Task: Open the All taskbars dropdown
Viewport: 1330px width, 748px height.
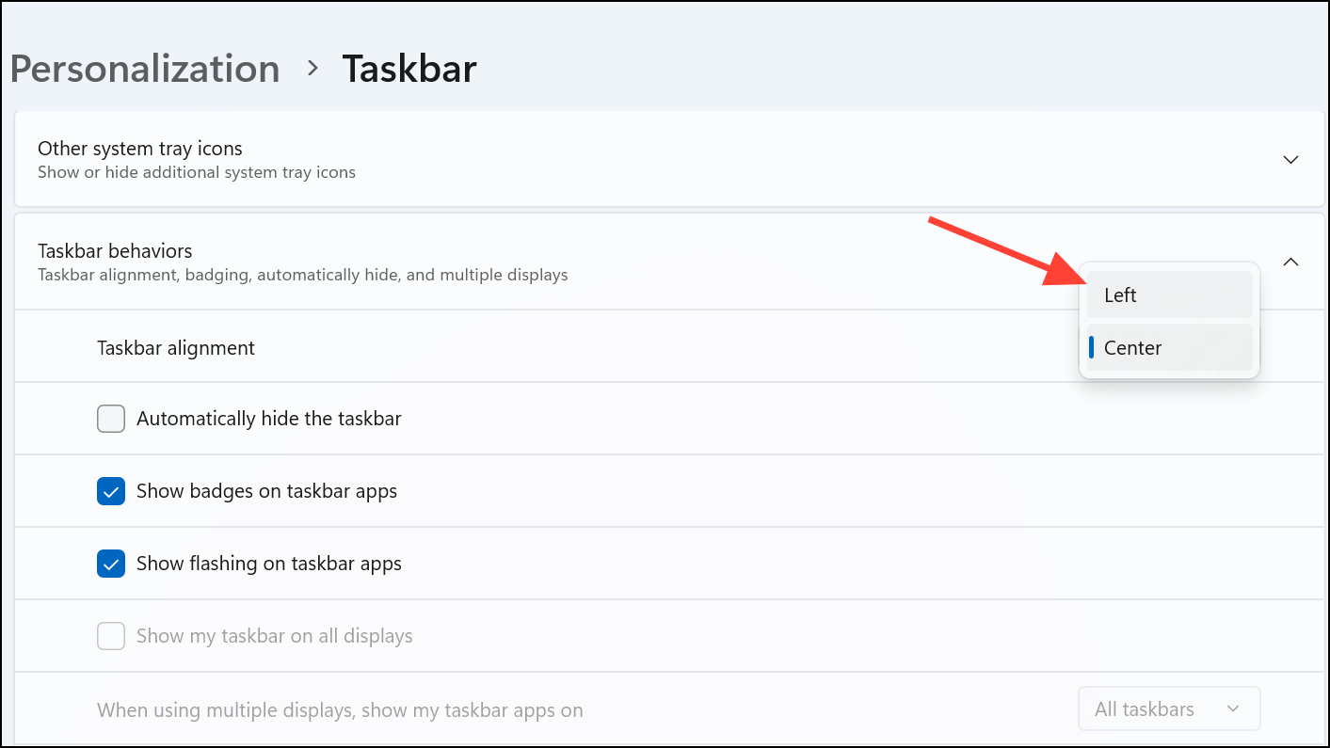Action: pyautogui.click(x=1168, y=708)
